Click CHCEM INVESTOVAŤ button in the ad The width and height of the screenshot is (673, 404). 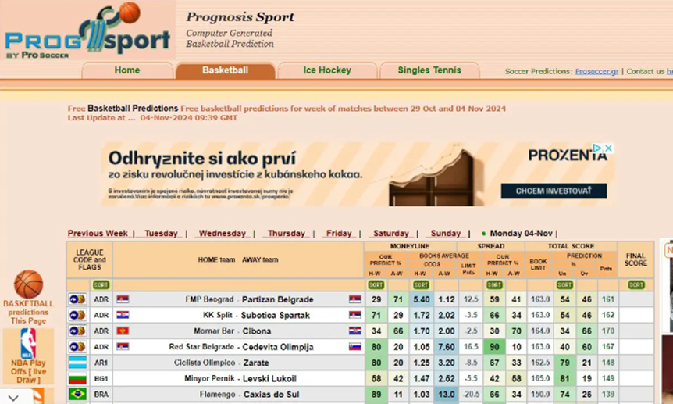[553, 191]
